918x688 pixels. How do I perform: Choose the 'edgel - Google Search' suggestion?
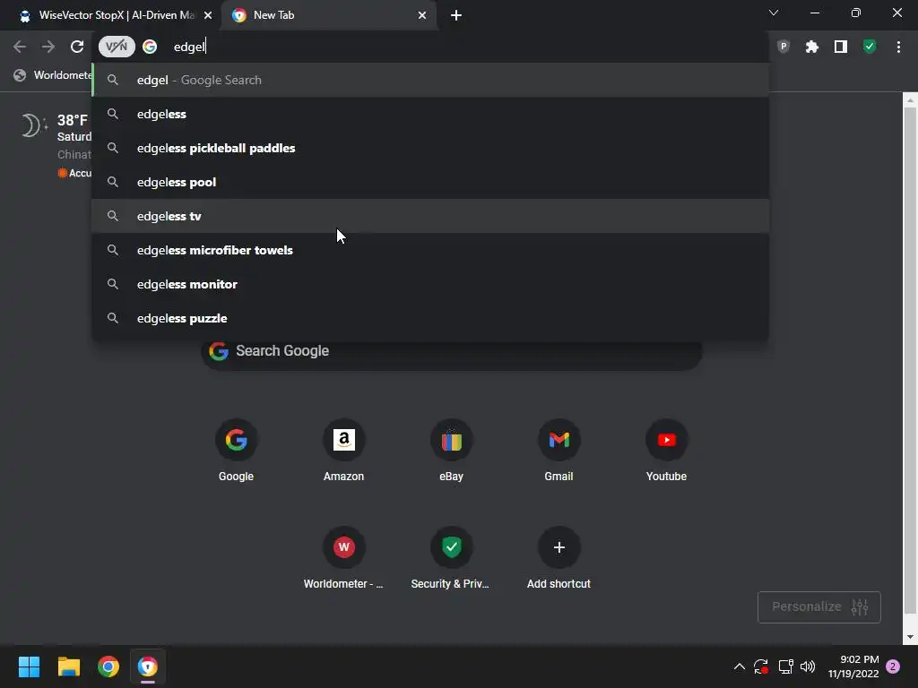430,80
